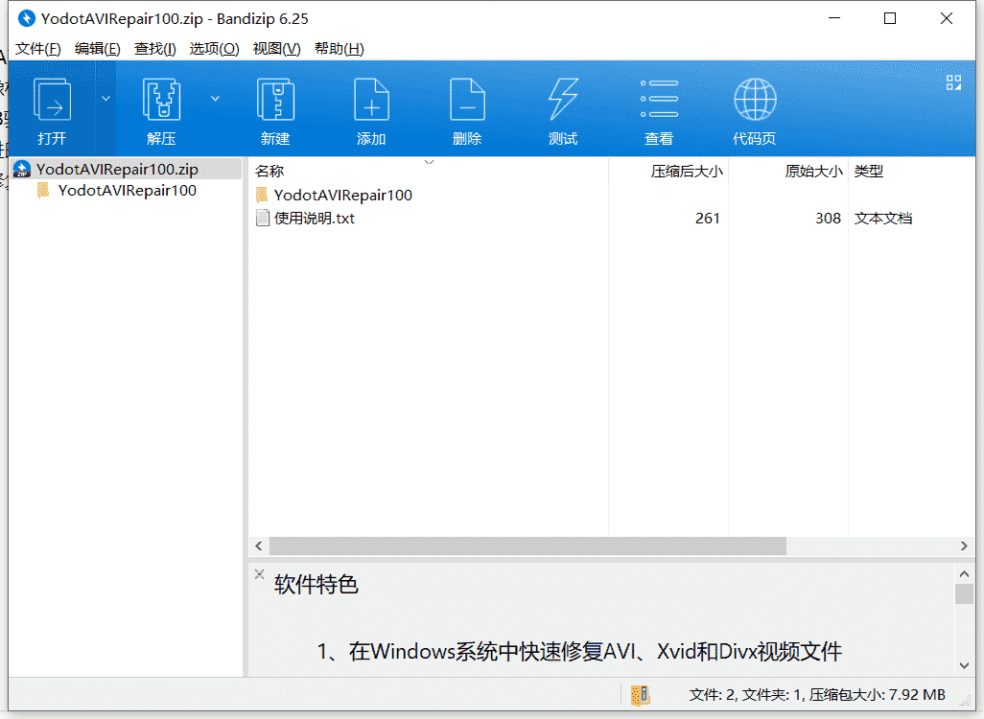Click the 新建 (New archive) icon
The image size is (984, 719).
tap(275, 99)
